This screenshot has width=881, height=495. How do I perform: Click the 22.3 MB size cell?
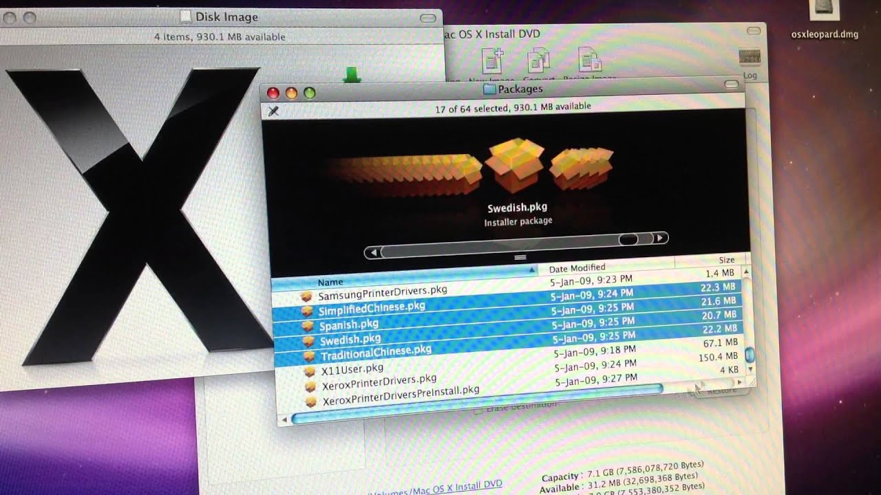point(717,287)
